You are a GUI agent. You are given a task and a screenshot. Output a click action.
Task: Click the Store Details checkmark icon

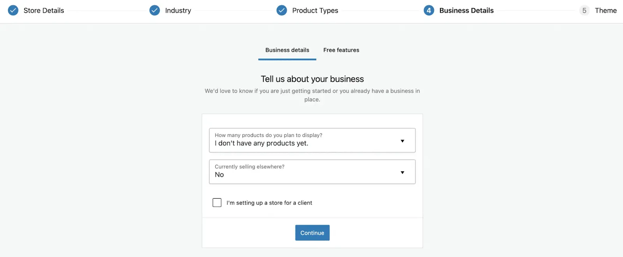click(x=13, y=10)
